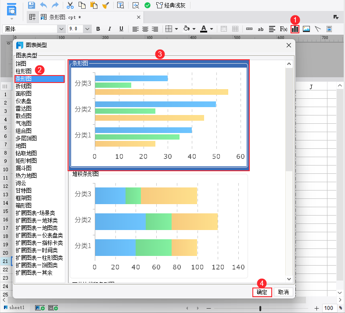Click the chart preview scroll-down arrow
The width and height of the screenshot is (345, 313).
point(289,279)
